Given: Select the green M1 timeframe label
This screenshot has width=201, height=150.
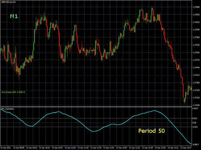Looking at the screenshot, I should (x=14, y=16).
